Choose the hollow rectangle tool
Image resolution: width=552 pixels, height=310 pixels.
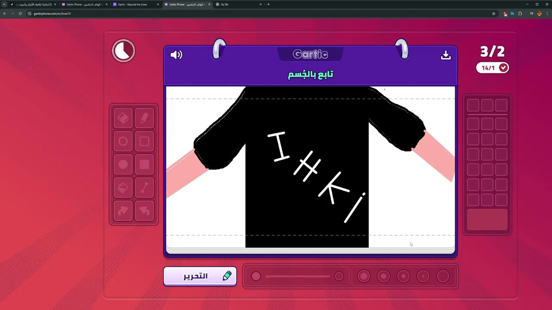[x=144, y=142]
